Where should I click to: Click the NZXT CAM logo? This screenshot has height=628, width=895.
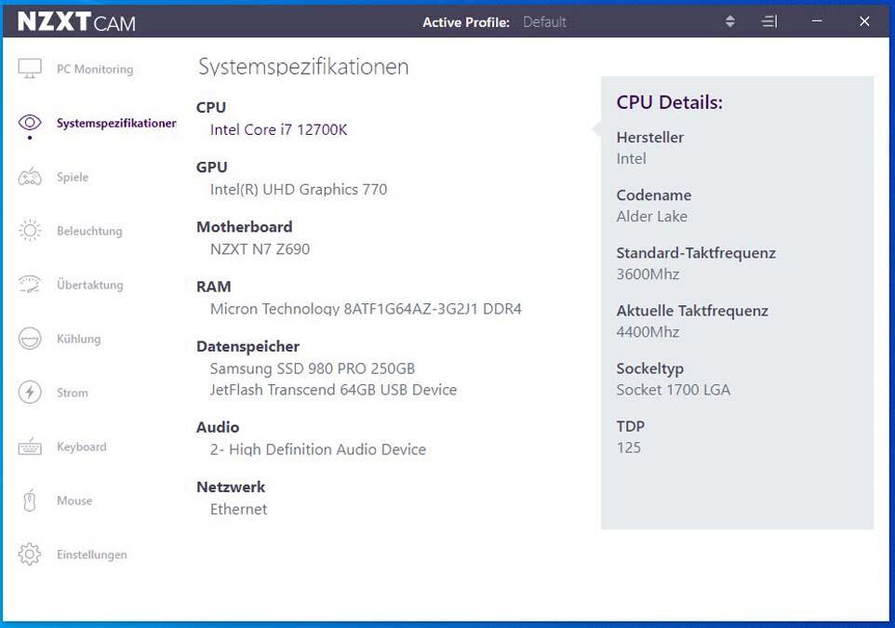coord(76,22)
